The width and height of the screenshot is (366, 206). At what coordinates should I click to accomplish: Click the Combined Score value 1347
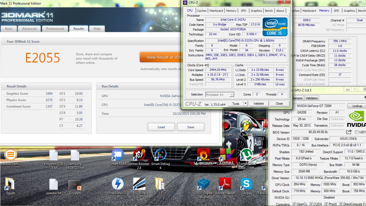point(49,106)
